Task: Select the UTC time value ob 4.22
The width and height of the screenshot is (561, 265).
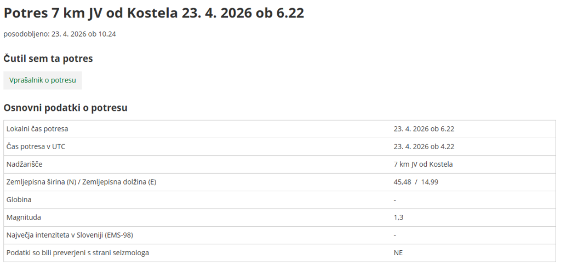Action: click(424, 146)
